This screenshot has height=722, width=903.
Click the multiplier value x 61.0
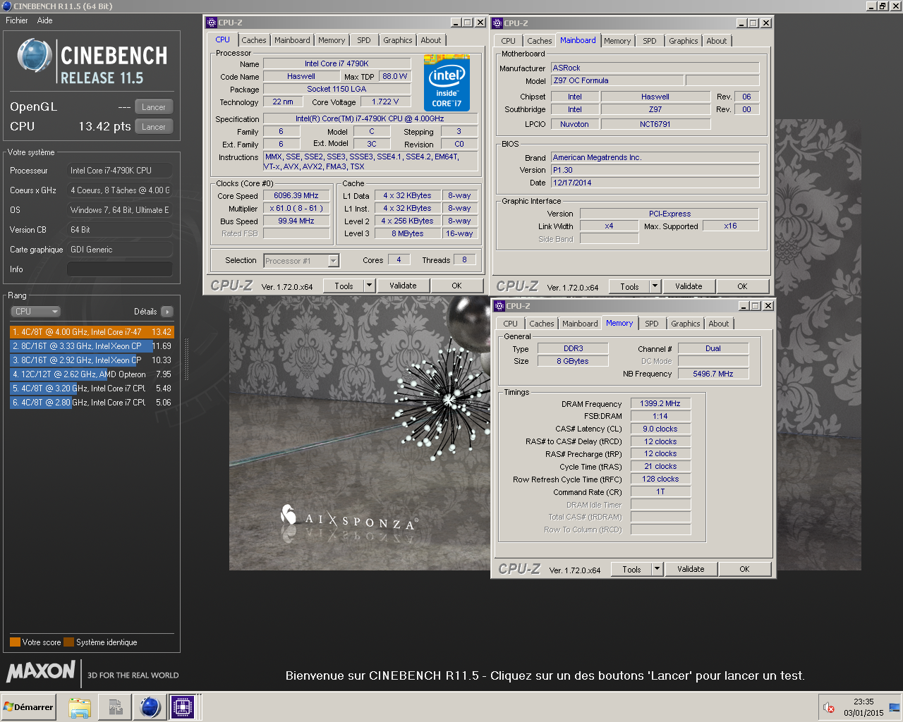[296, 208]
